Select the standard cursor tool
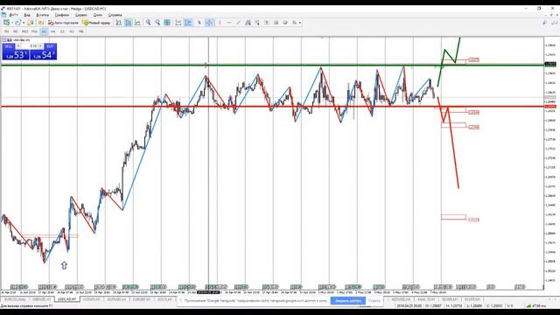 [x=199, y=23]
